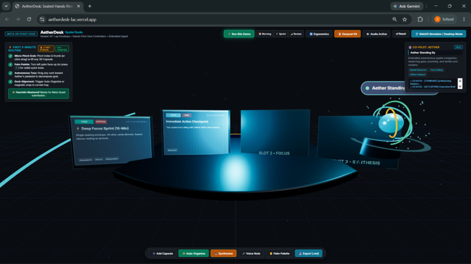Click the Ask Gemini button
The height and width of the screenshot is (264, 471).
pos(407,6)
